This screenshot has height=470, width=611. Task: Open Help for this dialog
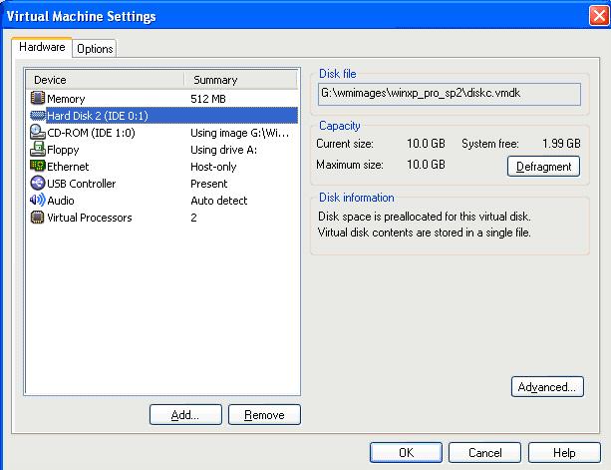[x=564, y=453]
